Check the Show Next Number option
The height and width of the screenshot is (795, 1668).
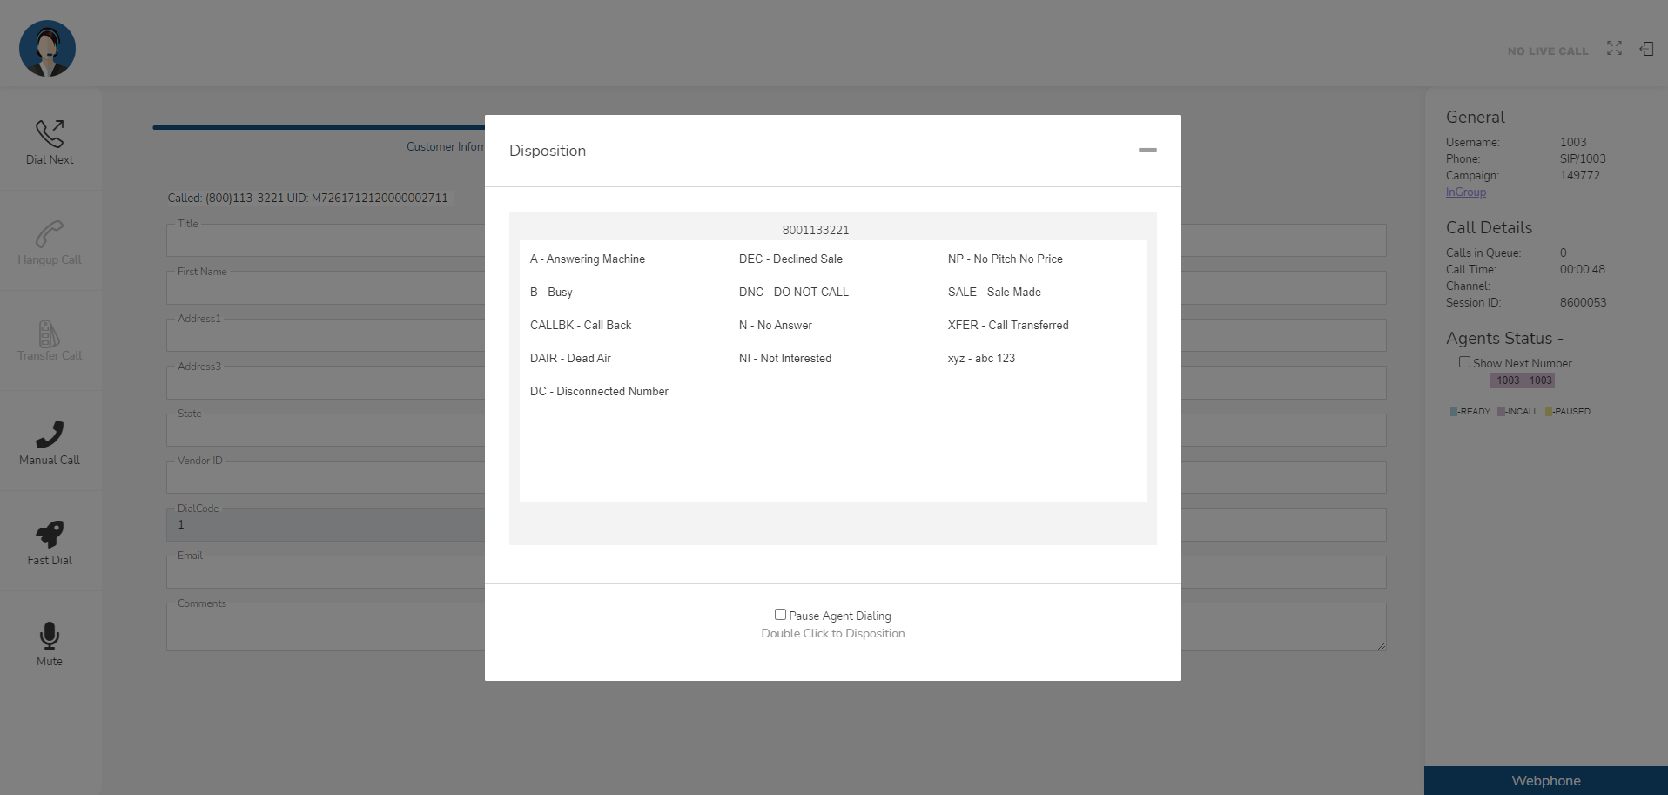(1464, 362)
